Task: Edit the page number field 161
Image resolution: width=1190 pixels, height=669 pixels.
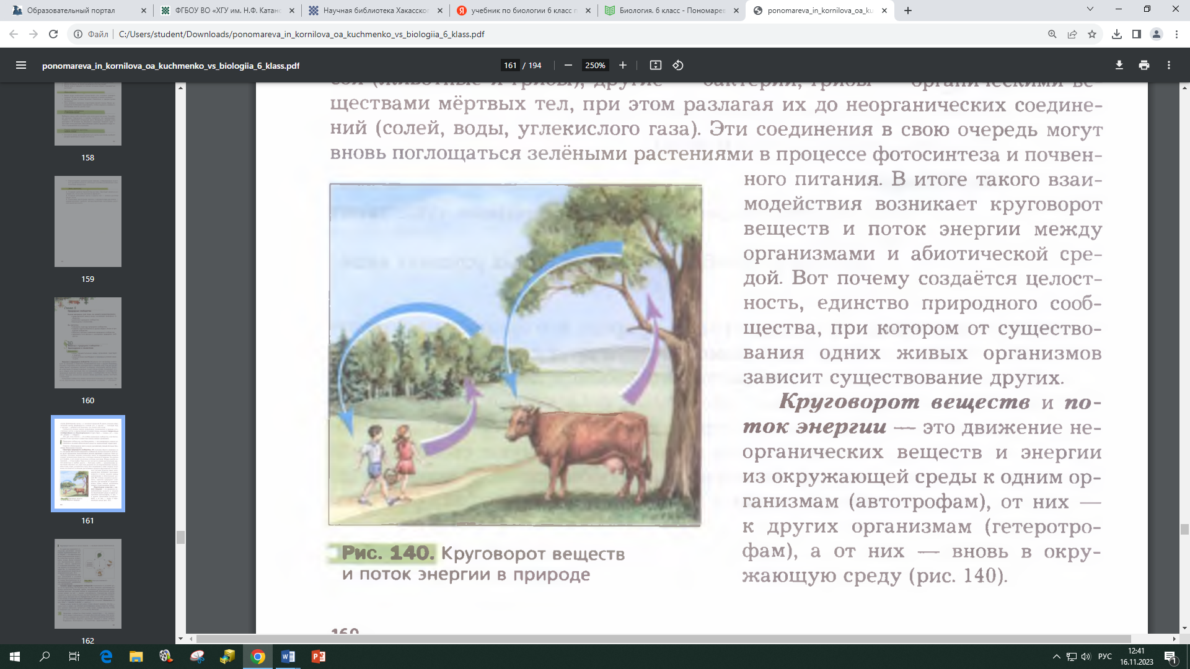Action: click(x=510, y=65)
